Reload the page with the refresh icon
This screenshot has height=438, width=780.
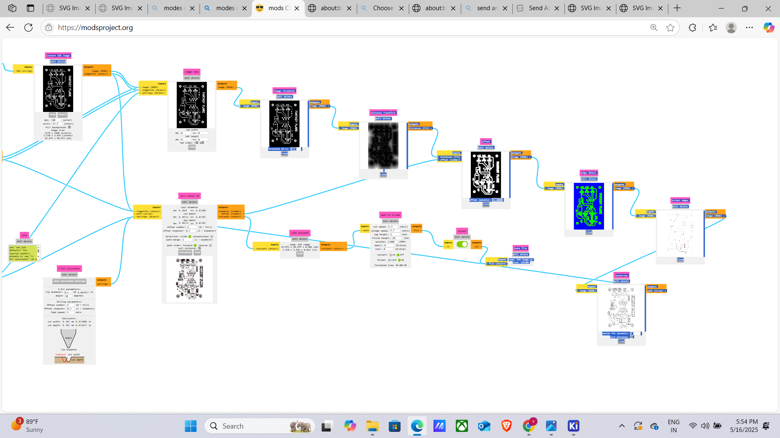click(28, 28)
